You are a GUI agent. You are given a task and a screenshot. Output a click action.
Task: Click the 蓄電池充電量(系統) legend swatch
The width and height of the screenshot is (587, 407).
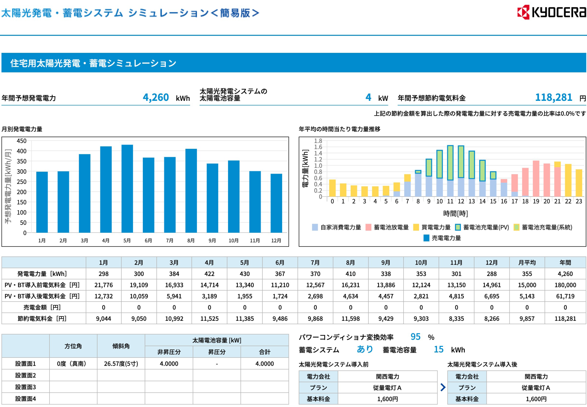516,227
